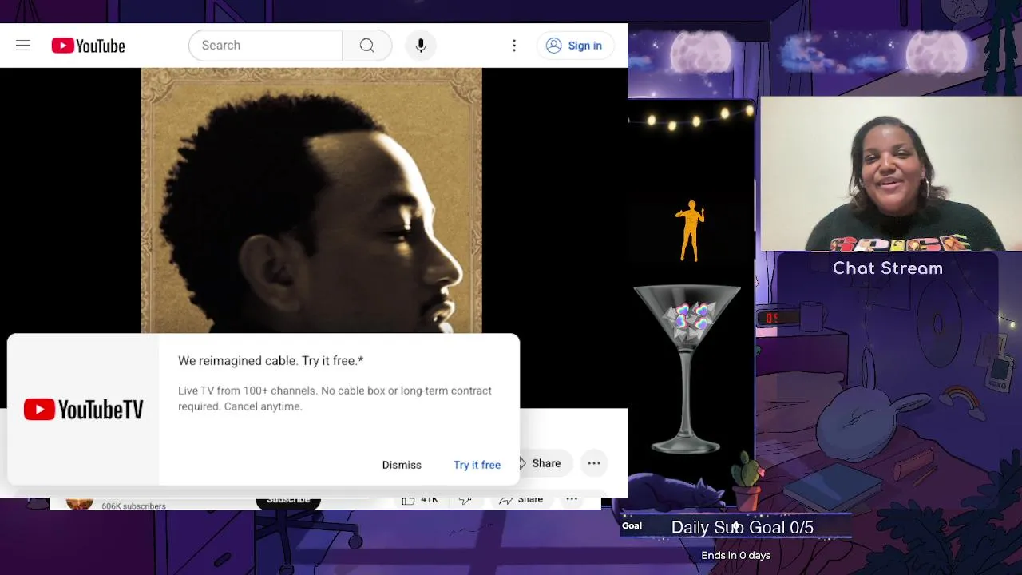
Task: Click the thumbs-down dislike icon
Action: coord(465,501)
